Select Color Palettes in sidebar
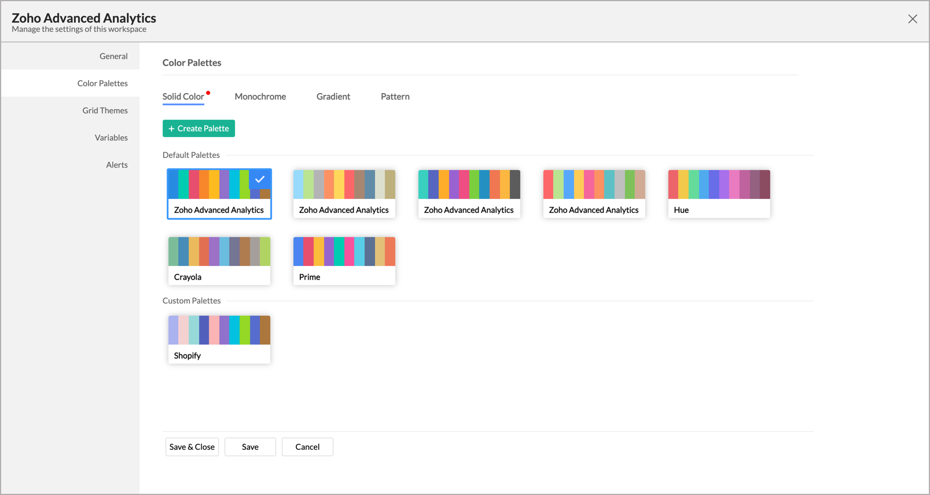 point(102,83)
